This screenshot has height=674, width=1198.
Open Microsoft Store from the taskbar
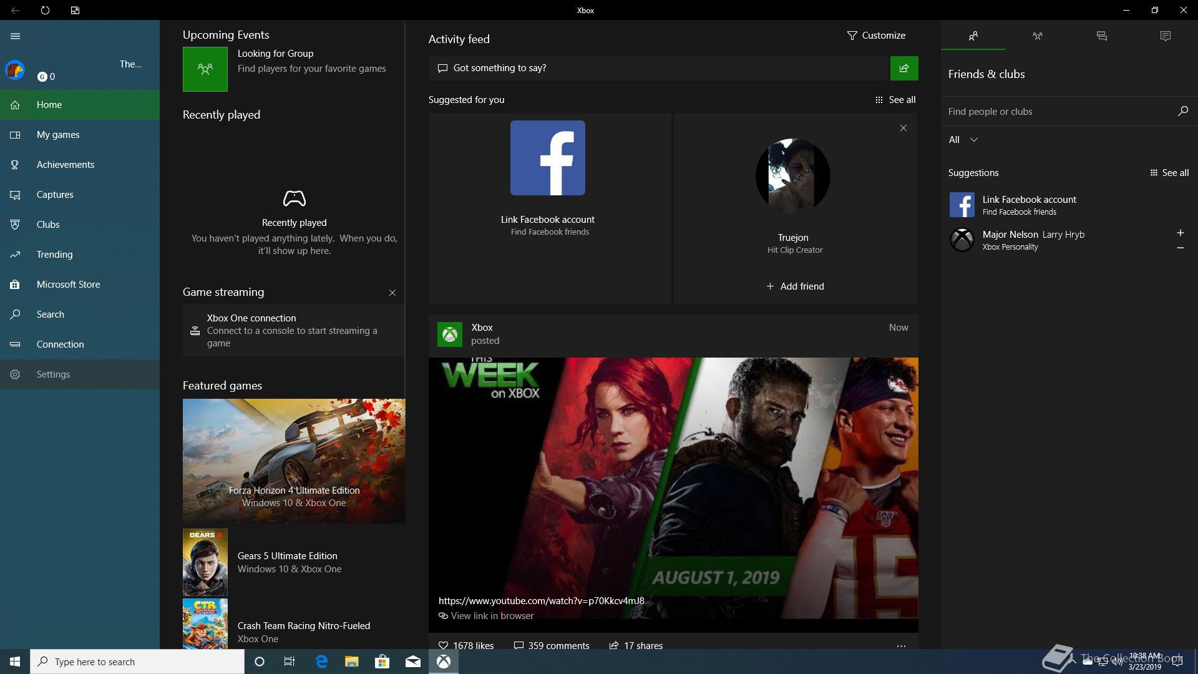[x=382, y=662]
